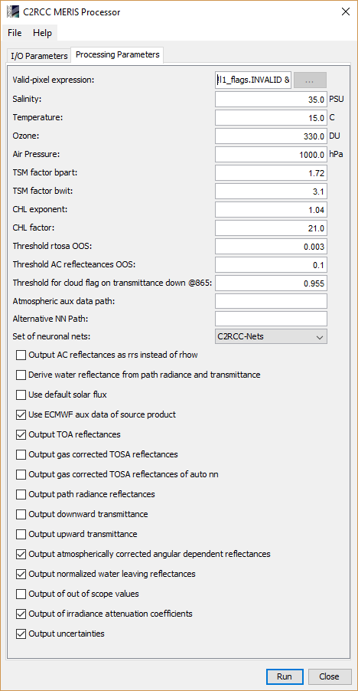Viewport: 358px width, 691px height.
Task: Enable Output path radiance reflectances
Action: [x=21, y=494]
